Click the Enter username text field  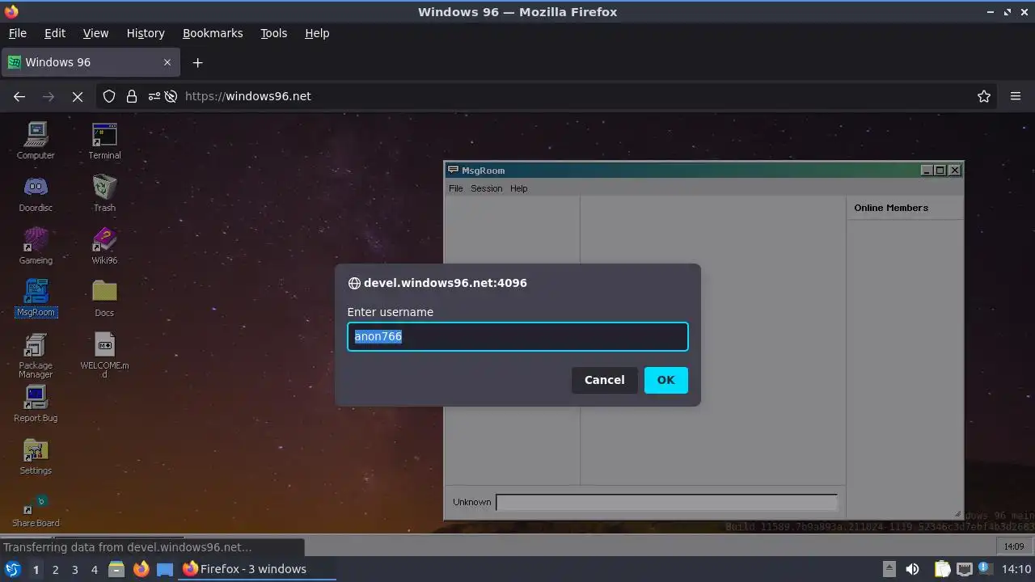[517, 336]
